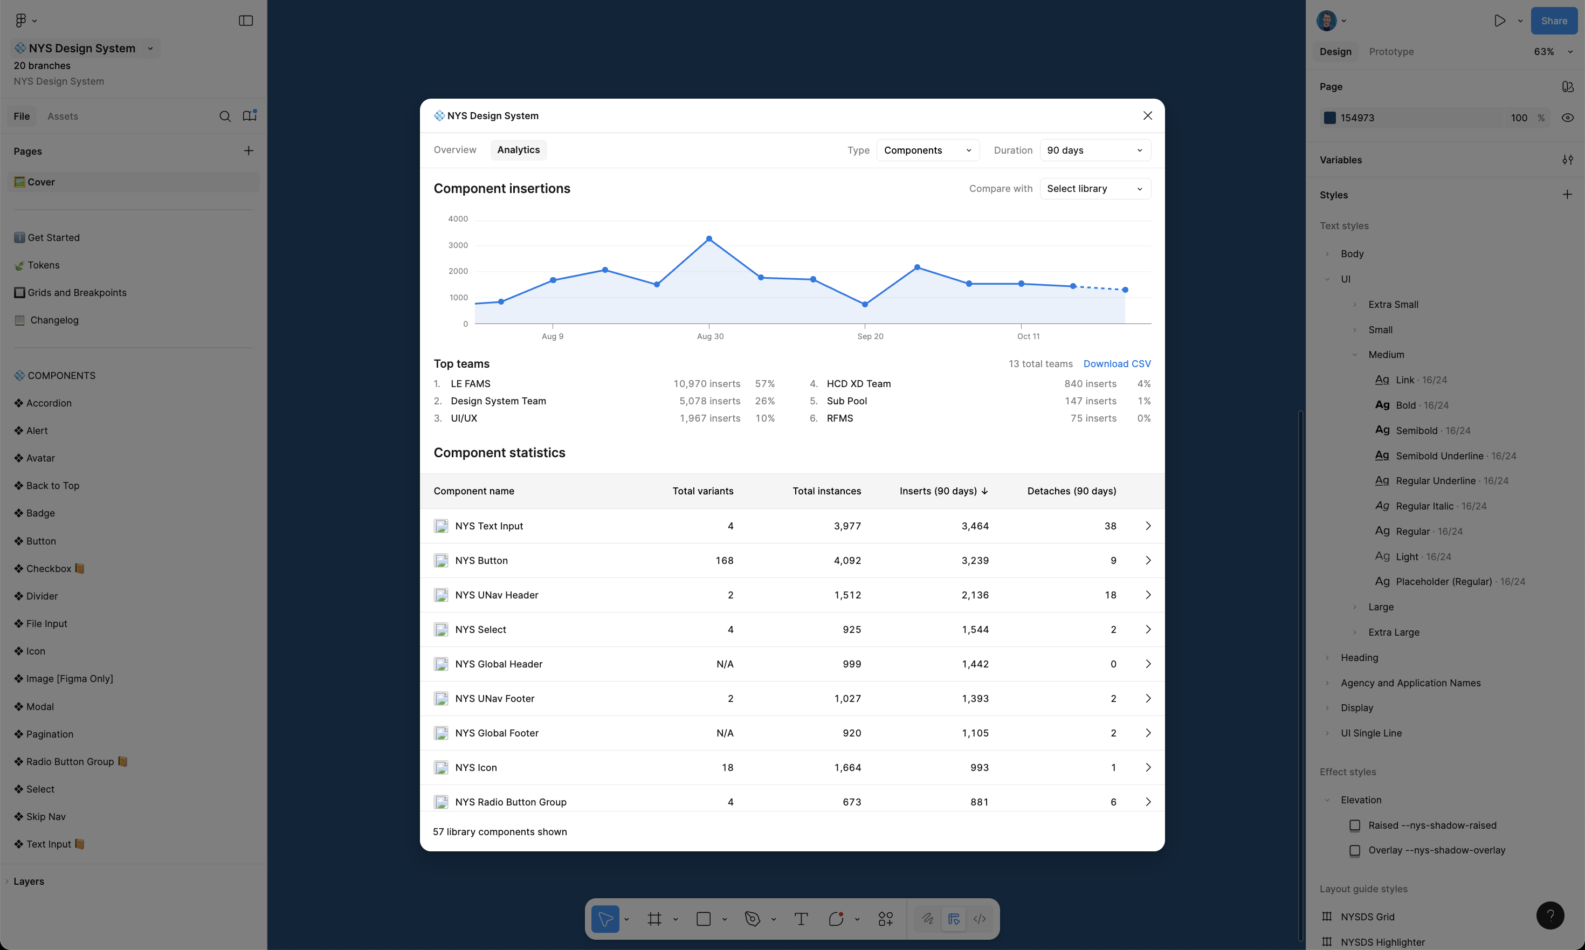Viewport: 1585px width, 950px height.
Task: Click the Share button
Action: click(x=1554, y=20)
